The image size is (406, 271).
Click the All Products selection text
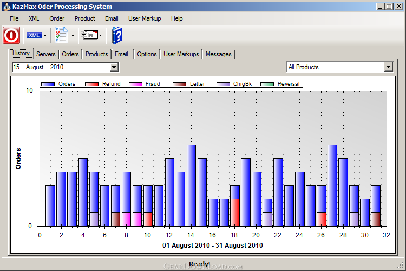click(304, 67)
